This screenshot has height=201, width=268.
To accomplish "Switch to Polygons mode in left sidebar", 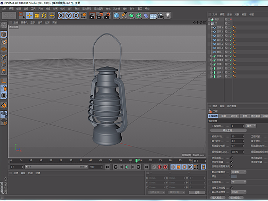I will [x=4, y=72].
